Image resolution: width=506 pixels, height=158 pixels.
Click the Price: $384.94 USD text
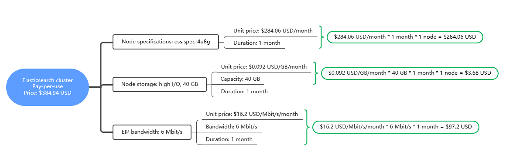point(48,93)
